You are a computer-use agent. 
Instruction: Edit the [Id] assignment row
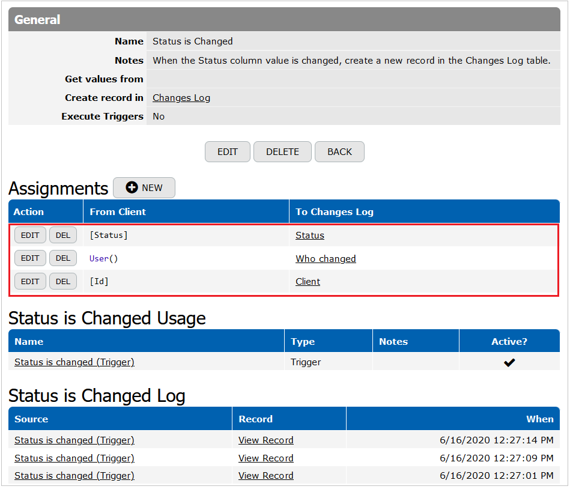pyautogui.click(x=30, y=281)
